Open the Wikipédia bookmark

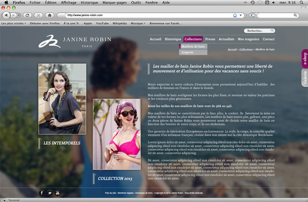pyautogui.click(x=120, y=23)
